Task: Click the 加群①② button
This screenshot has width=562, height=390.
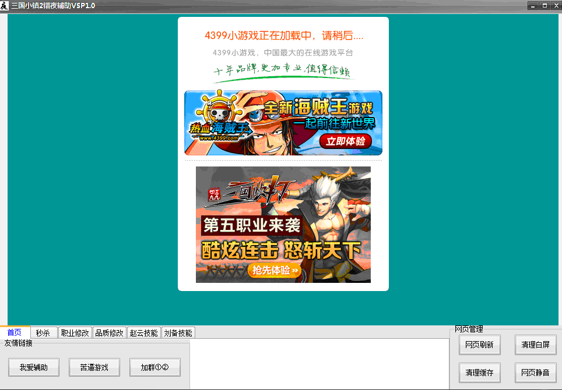Action: click(155, 367)
